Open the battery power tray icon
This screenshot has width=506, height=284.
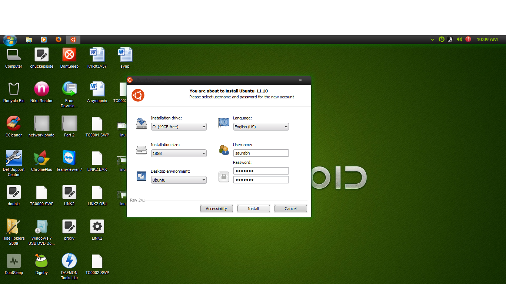pos(450,40)
